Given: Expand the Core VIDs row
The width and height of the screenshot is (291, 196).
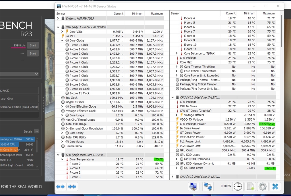Looking at the screenshot, I should click(x=62, y=32).
